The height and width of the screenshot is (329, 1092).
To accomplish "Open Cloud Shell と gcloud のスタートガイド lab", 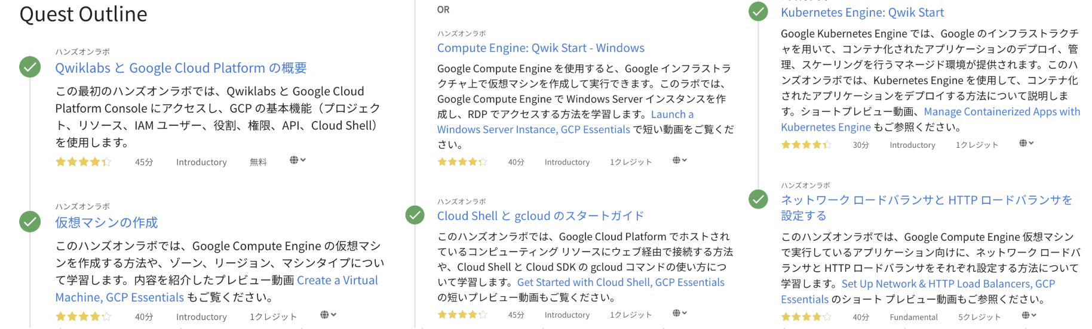I will (541, 216).
